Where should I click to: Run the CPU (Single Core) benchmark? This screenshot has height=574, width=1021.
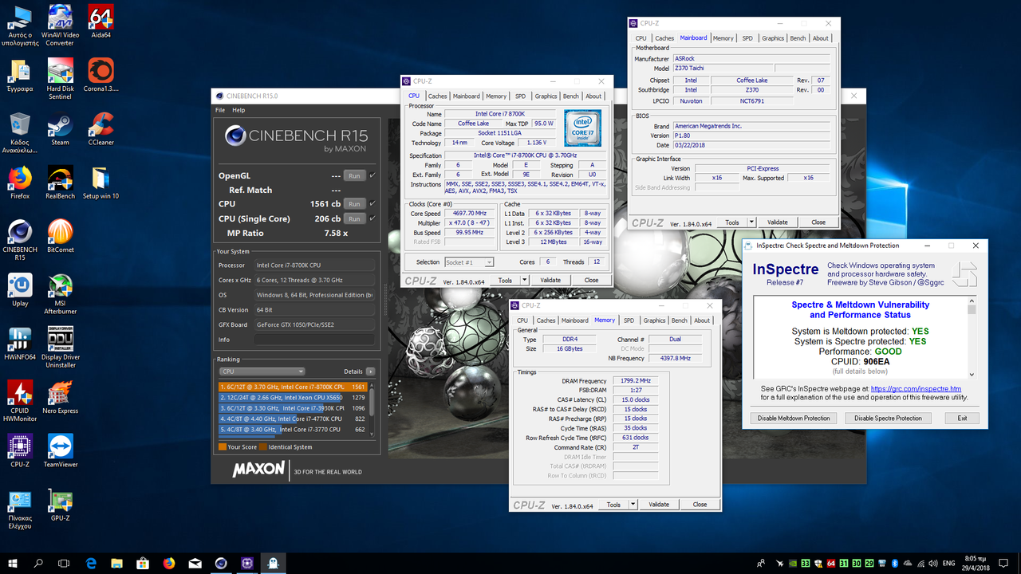pyautogui.click(x=355, y=218)
